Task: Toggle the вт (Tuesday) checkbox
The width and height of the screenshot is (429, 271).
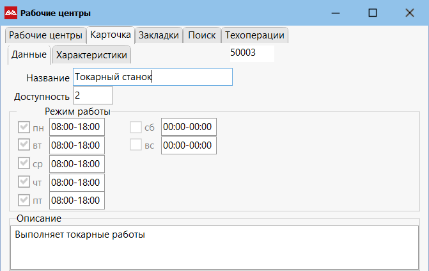Action: [x=25, y=145]
